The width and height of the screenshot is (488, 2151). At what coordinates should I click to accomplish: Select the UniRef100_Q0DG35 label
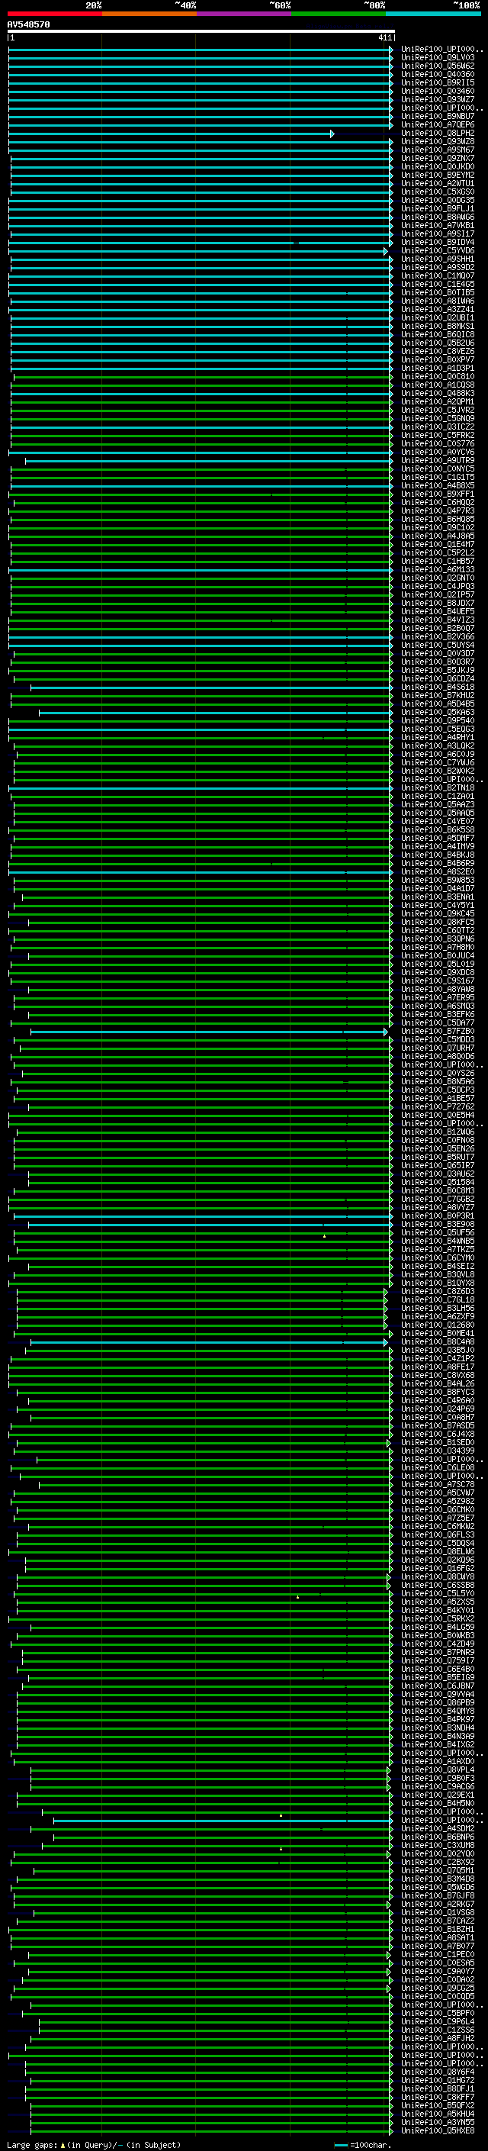[438, 201]
